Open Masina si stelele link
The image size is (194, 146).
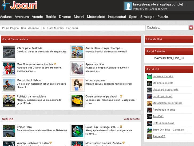click(x=163, y=83)
